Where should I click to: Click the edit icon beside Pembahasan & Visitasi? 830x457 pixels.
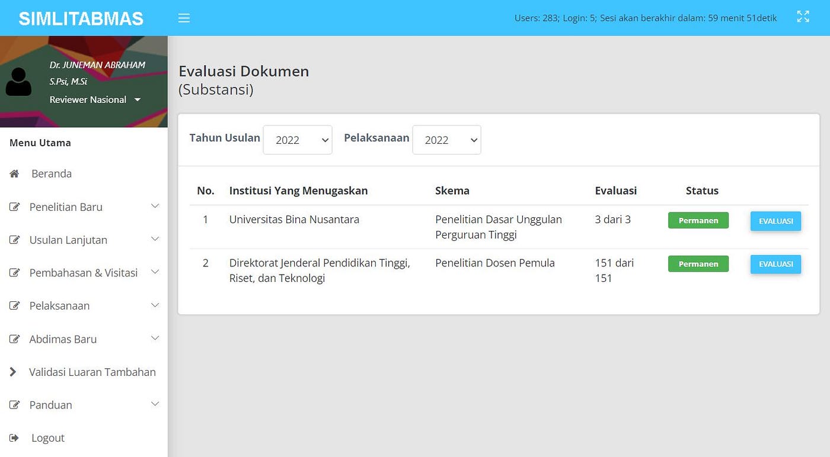pyautogui.click(x=14, y=273)
